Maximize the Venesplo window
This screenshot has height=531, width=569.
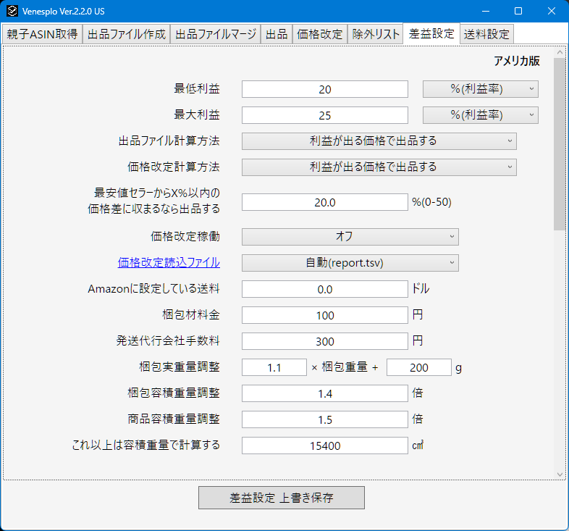(x=518, y=12)
